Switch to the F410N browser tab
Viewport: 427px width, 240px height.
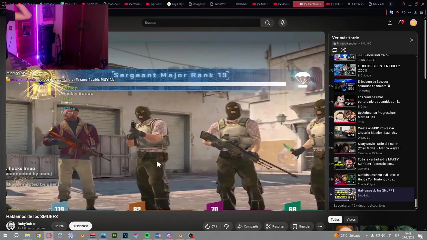point(355,4)
